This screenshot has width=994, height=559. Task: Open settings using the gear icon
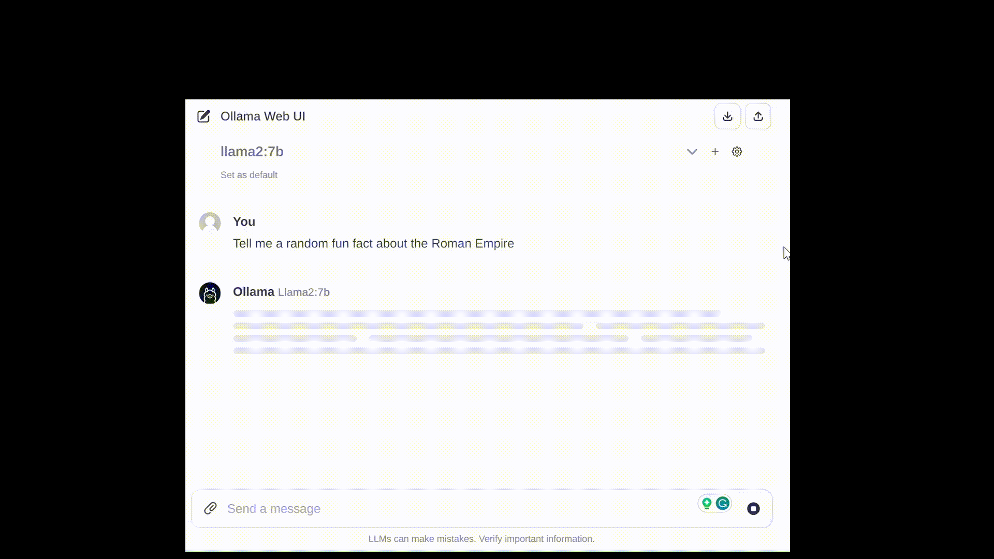737,152
